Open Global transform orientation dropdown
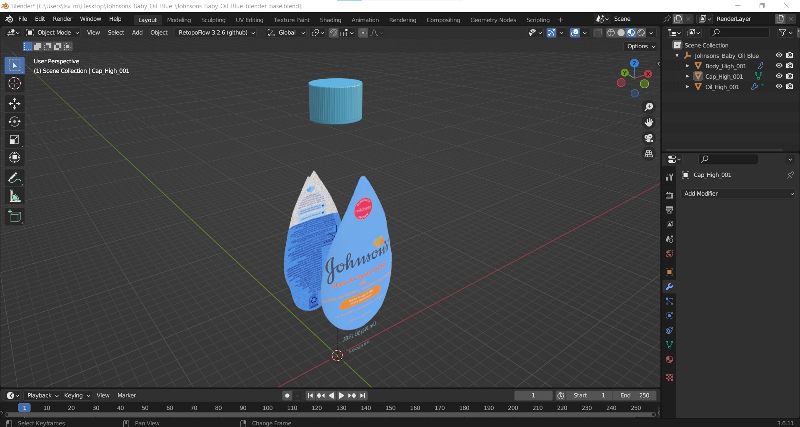This screenshot has width=800, height=427. [286, 33]
